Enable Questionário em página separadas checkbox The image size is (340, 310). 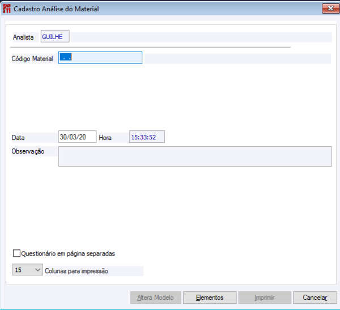[x=16, y=253]
